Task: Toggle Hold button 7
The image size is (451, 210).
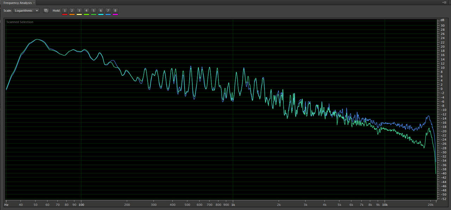Action: [x=108, y=11]
